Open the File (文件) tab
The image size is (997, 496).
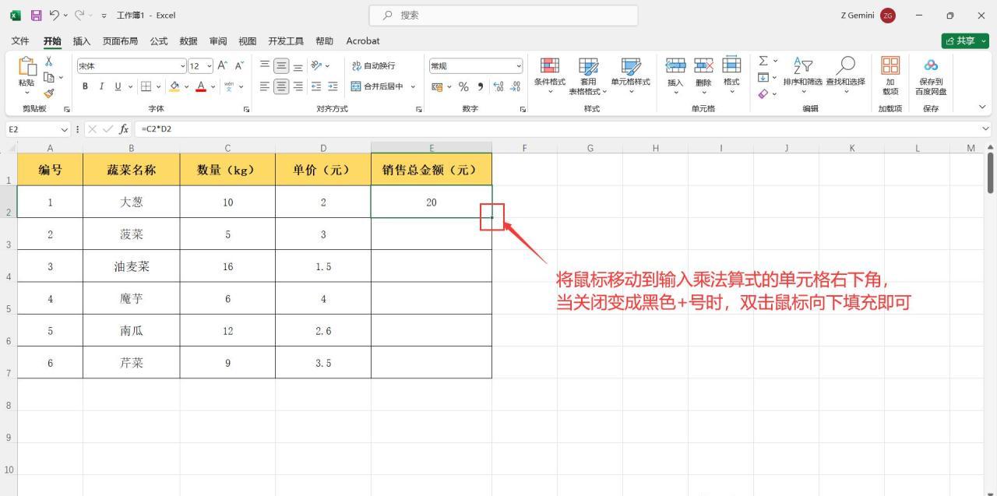click(x=20, y=40)
